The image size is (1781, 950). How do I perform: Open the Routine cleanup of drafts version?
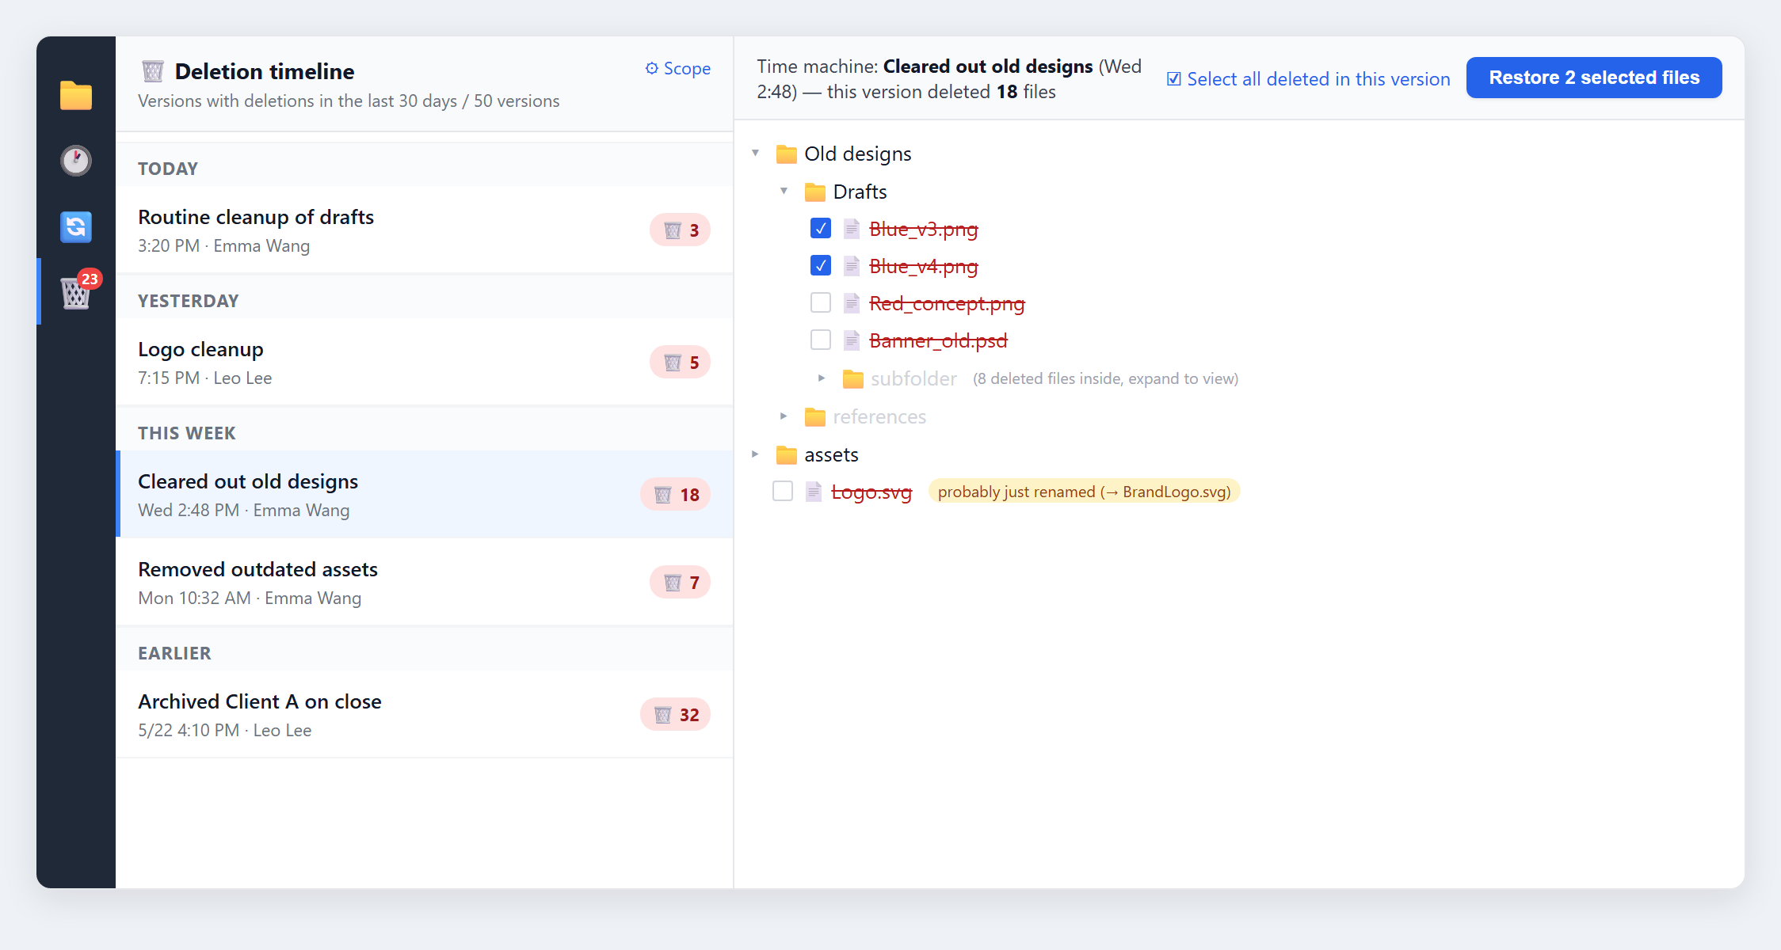425,230
